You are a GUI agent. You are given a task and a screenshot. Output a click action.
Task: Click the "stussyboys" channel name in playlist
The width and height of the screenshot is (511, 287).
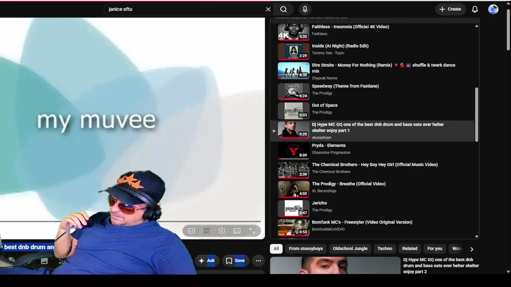[x=321, y=138]
